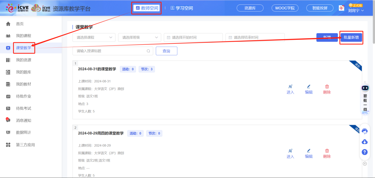Viewport: 375px width, 178px height.
Task: Expand the 请选择课程 dropdown
Action: click(94, 37)
